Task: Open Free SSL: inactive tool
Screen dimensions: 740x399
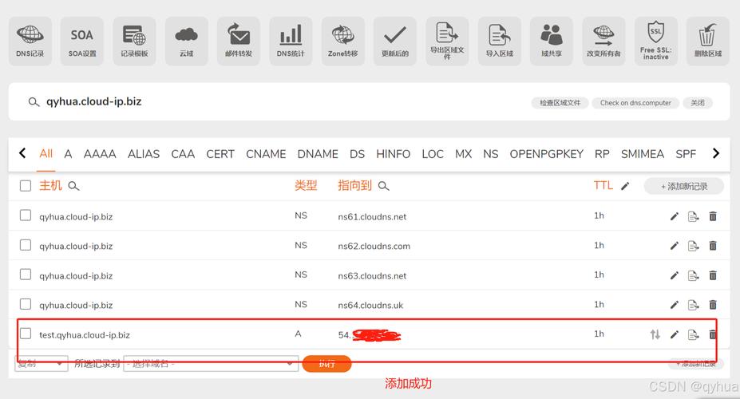Action: [x=656, y=41]
